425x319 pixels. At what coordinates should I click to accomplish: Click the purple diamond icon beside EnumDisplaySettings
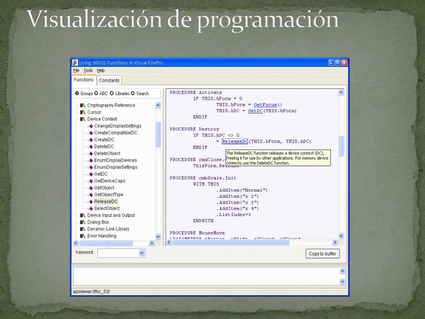coord(91,167)
